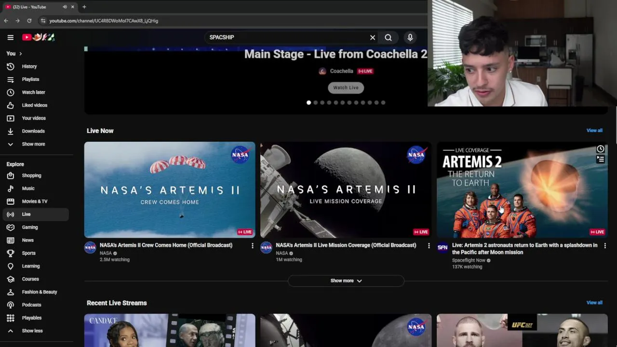The height and width of the screenshot is (347, 617).
Task: Click the magnifier search button
Action: click(388, 38)
